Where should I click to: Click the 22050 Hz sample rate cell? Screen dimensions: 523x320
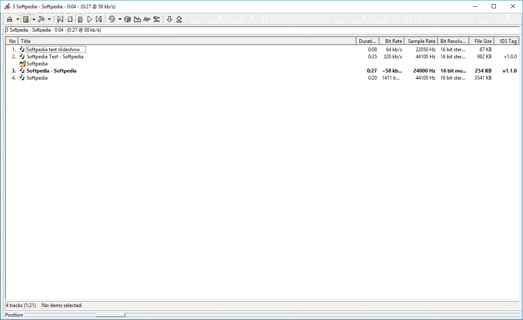pyautogui.click(x=425, y=50)
